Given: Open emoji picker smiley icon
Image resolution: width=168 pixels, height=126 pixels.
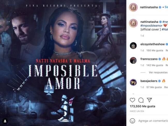Looking at the screenshot, I should (x=132, y=121).
